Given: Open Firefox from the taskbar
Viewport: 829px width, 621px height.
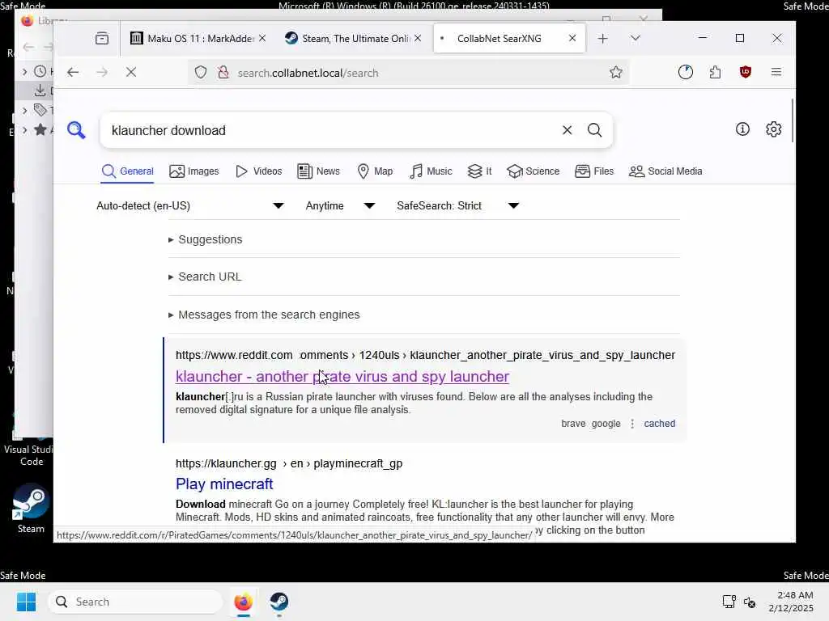Looking at the screenshot, I should click(243, 602).
